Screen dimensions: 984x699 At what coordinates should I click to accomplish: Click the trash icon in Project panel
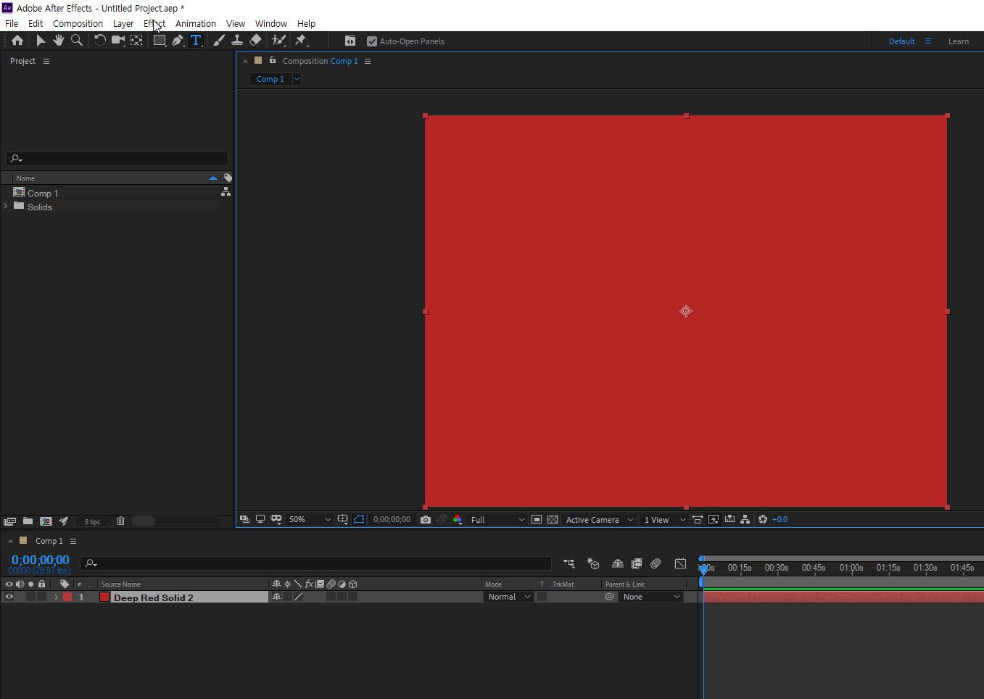tap(121, 521)
